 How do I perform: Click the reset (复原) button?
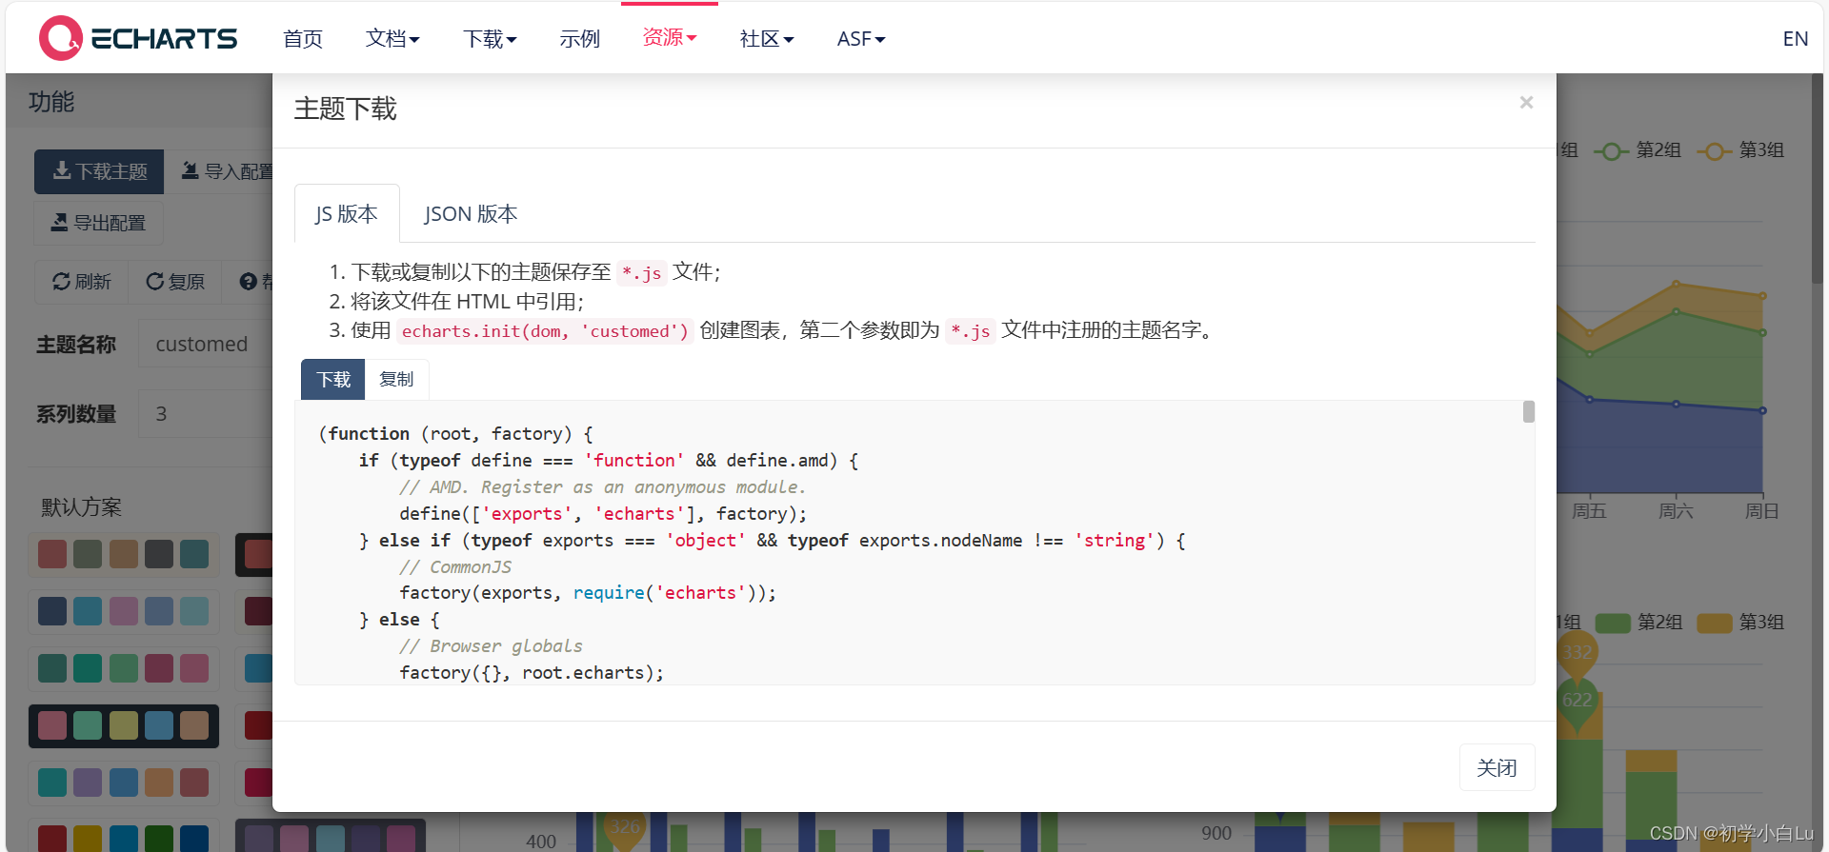pos(175,282)
